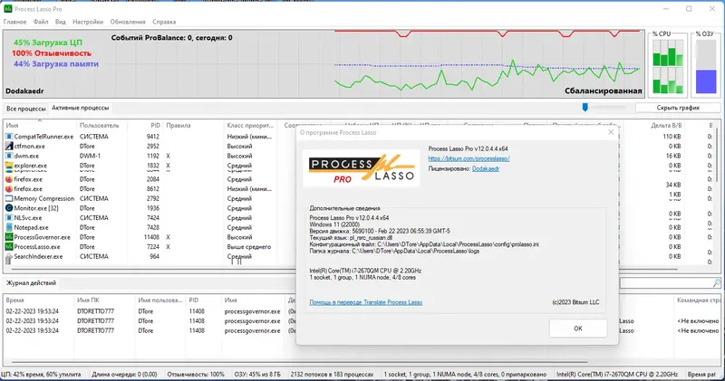Click the Firefox icon for PID 8612
Viewport: 725px width, 381px height.
tap(9, 189)
